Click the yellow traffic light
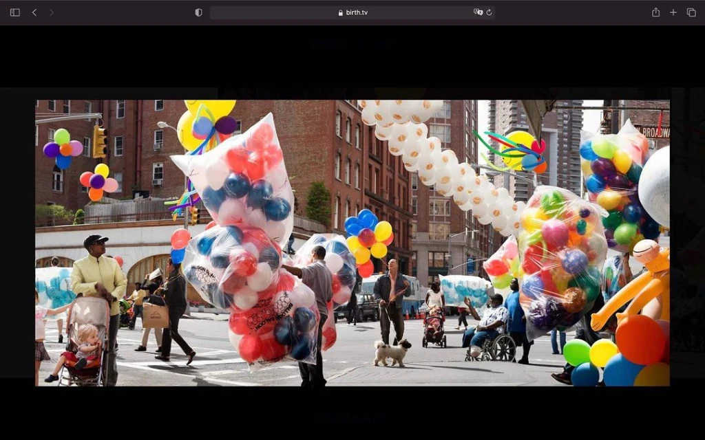This screenshot has width=705, height=440. click(x=101, y=142)
